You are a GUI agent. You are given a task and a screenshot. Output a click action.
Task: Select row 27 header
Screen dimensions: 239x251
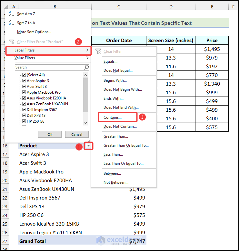(5, 241)
